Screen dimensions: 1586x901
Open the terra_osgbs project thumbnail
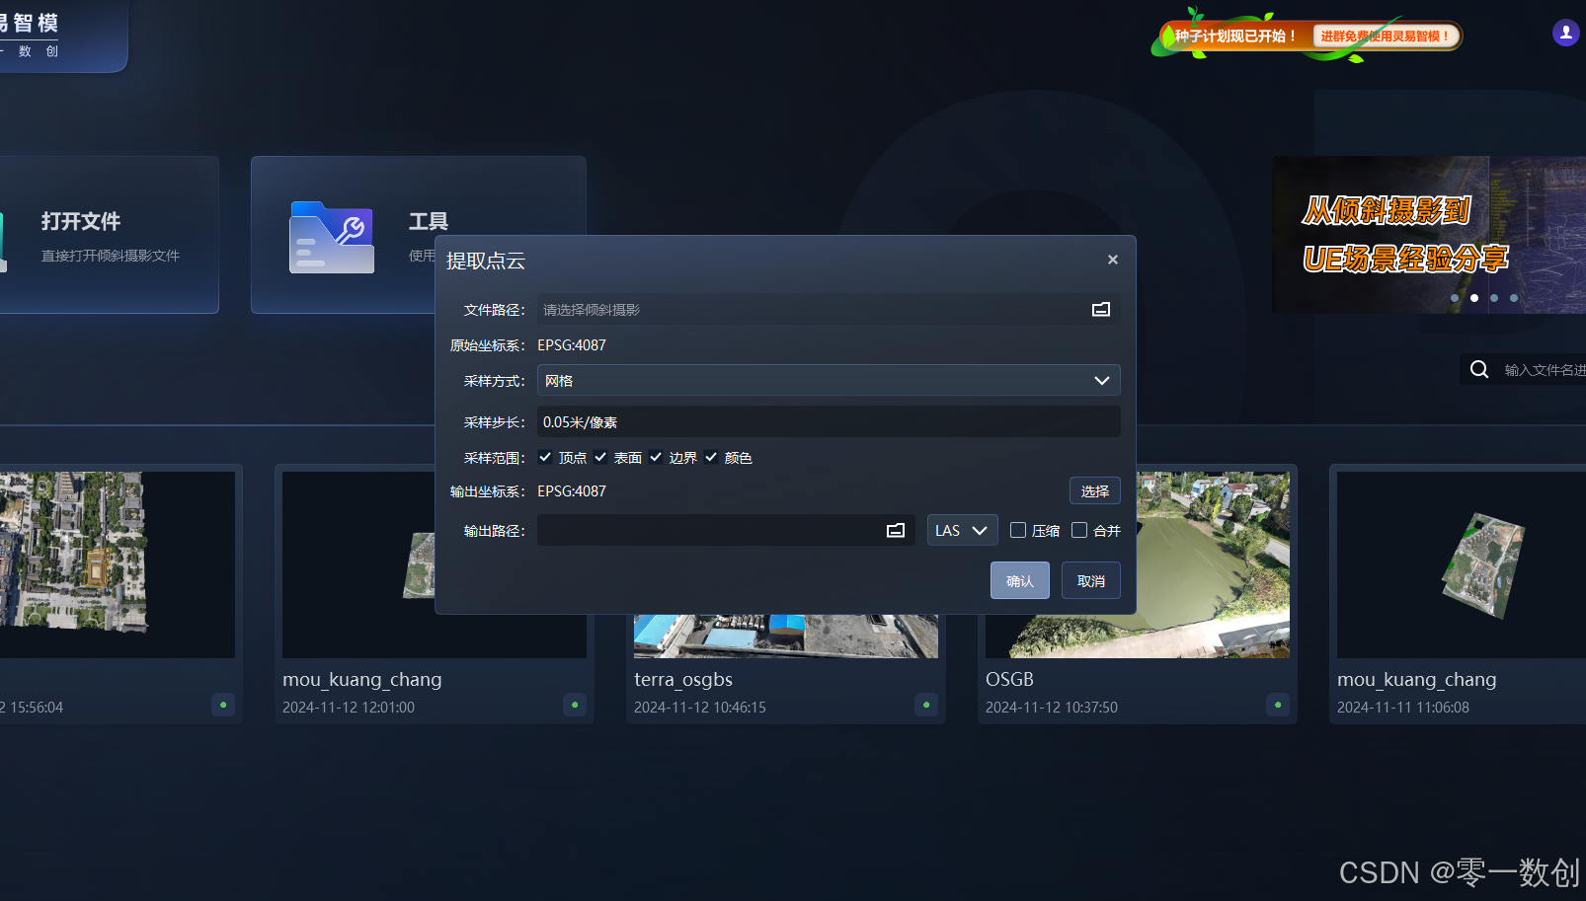[x=786, y=637]
